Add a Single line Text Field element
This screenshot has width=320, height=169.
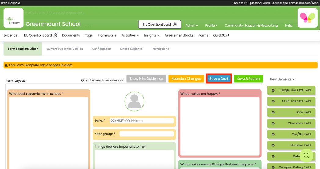(x=291, y=90)
